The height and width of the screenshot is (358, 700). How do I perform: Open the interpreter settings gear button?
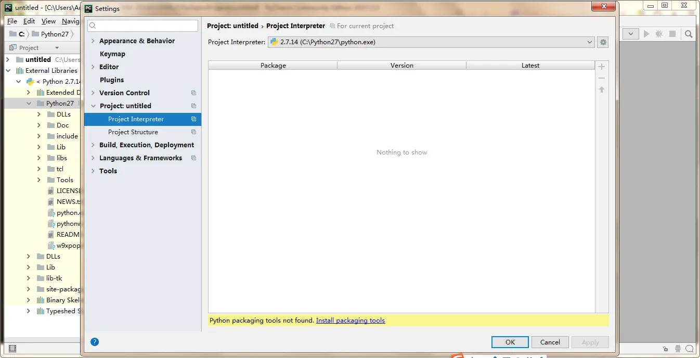(x=603, y=42)
